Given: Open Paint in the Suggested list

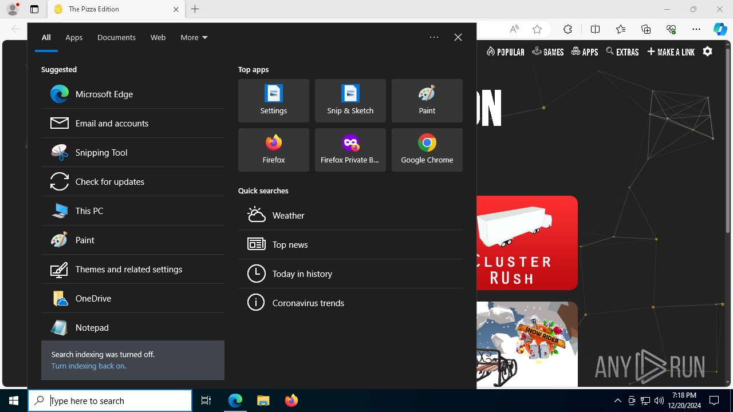Looking at the screenshot, I should point(133,240).
